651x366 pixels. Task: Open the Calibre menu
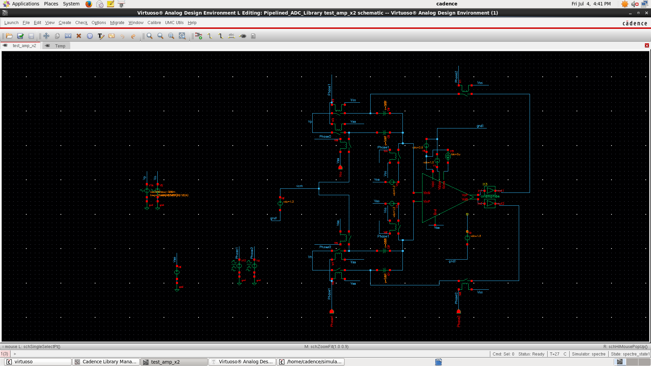(154, 23)
